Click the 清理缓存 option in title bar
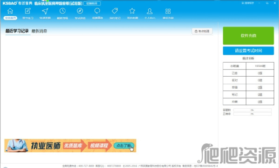This screenshot has height=168, width=279. tap(248, 3)
